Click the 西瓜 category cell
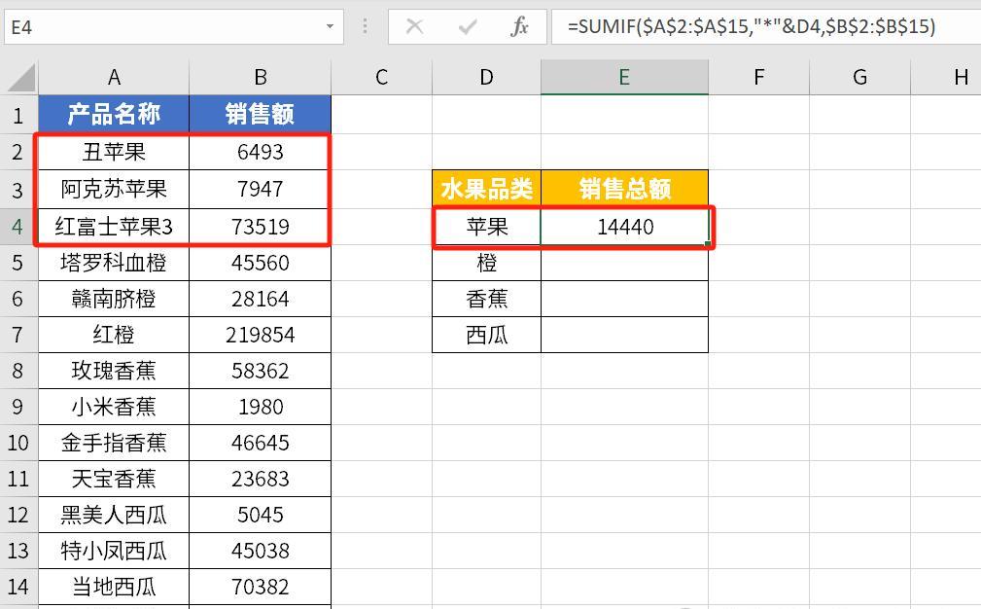The image size is (981, 609). [x=486, y=335]
